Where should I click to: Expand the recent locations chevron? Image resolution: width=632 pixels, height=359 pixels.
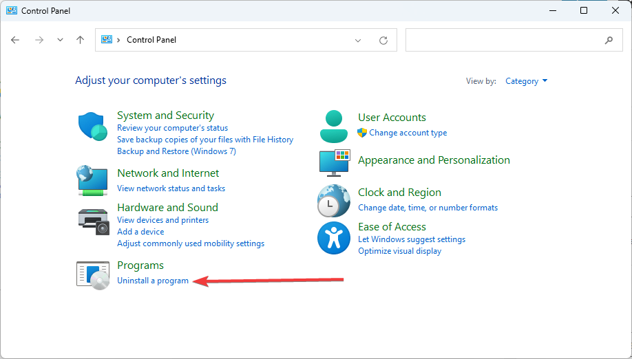[x=60, y=40]
